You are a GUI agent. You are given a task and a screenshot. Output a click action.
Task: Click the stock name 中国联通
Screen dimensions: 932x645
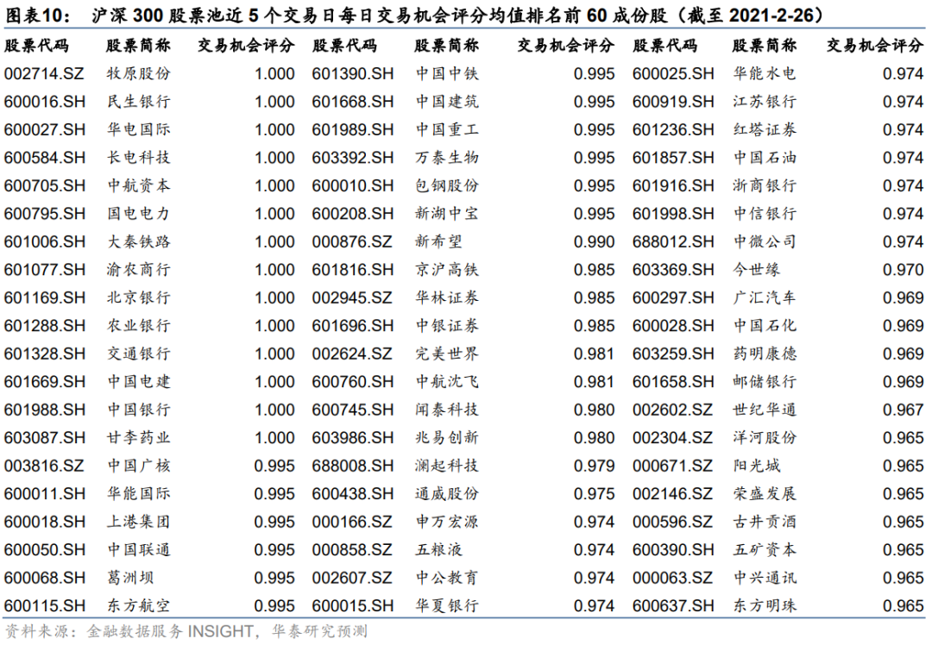pos(138,549)
